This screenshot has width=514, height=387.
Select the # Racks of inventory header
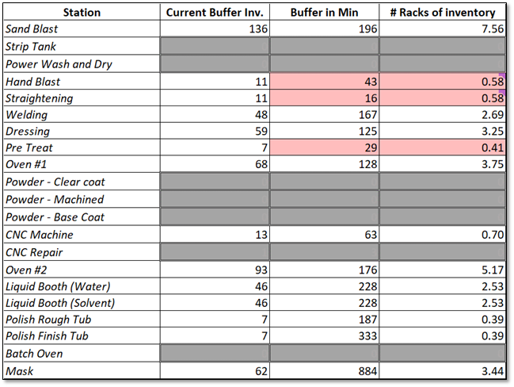tap(442, 12)
